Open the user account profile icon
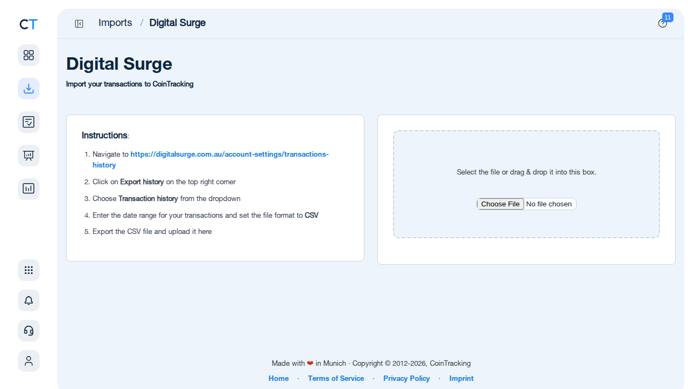This screenshot has height=389, width=693. click(x=29, y=361)
